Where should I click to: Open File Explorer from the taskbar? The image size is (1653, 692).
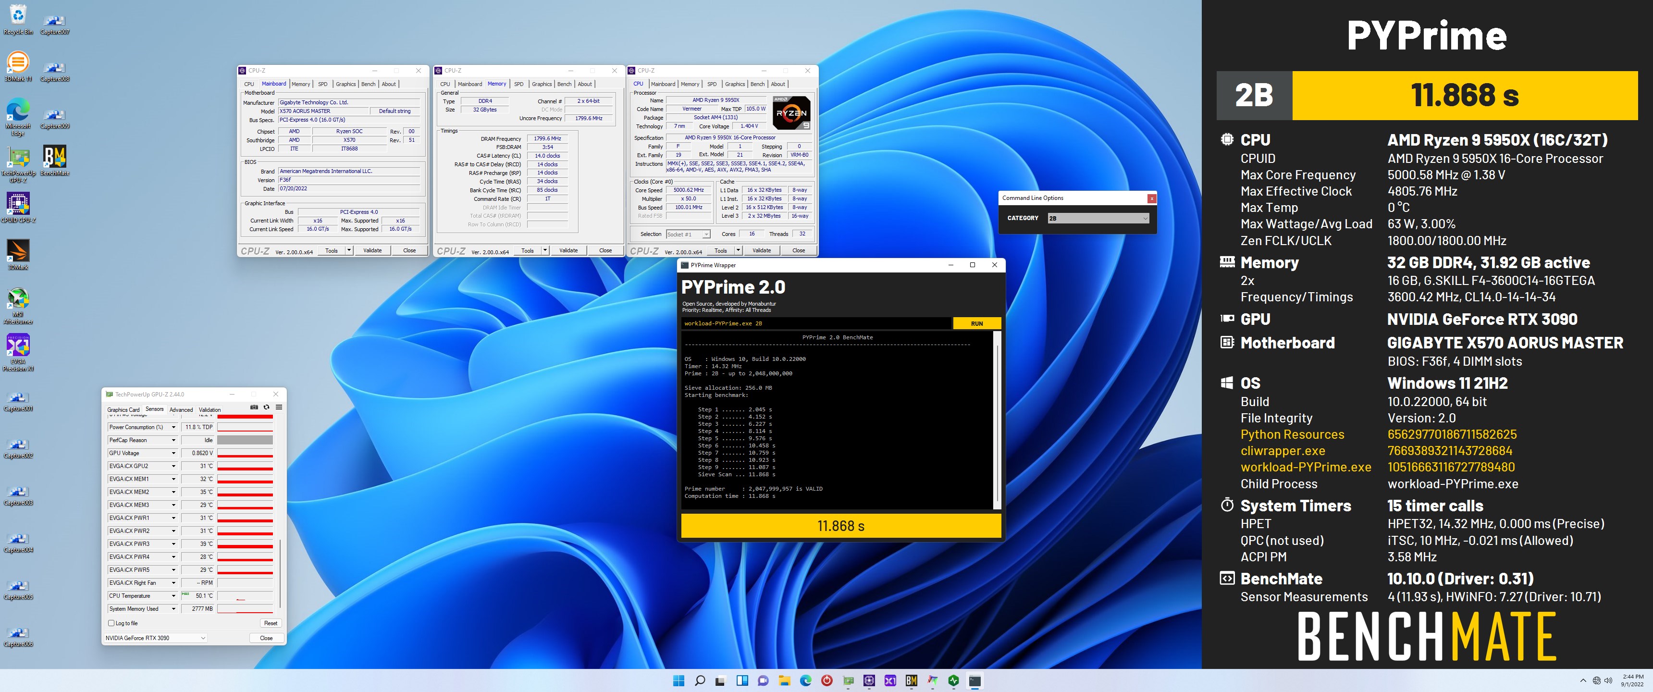(784, 680)
